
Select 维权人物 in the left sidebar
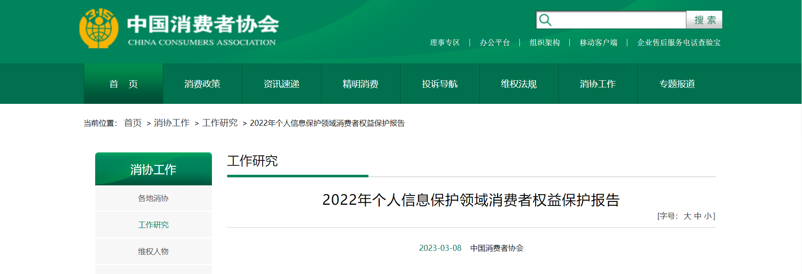point(153,252)
